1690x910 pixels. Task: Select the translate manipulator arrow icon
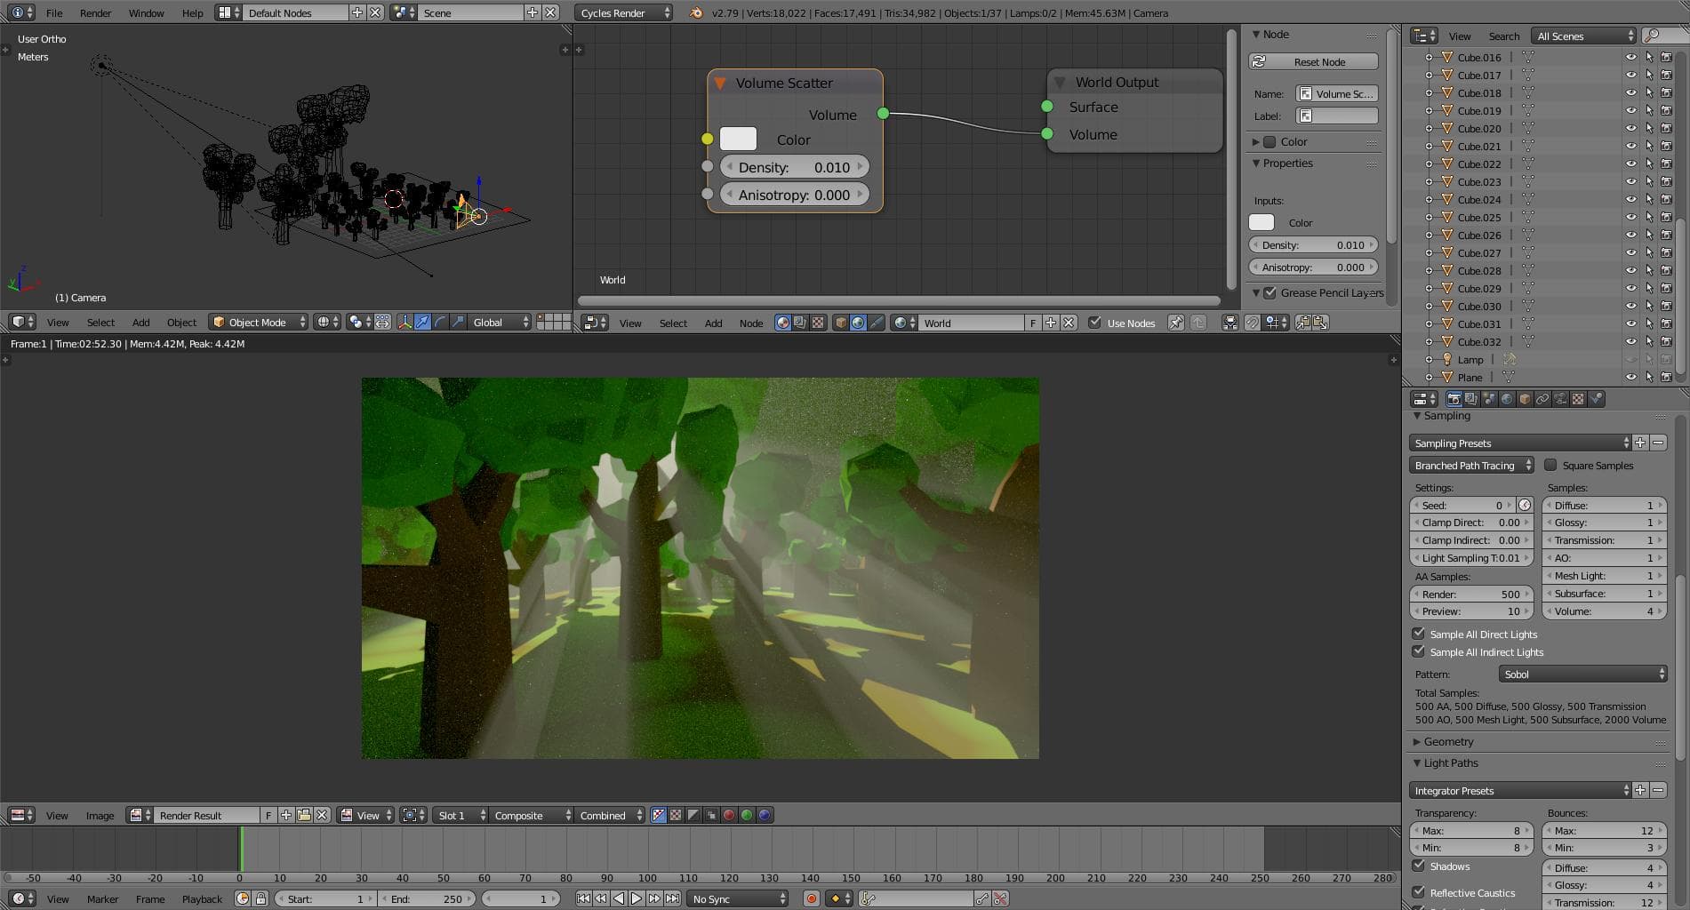click(x=422, y=322)
